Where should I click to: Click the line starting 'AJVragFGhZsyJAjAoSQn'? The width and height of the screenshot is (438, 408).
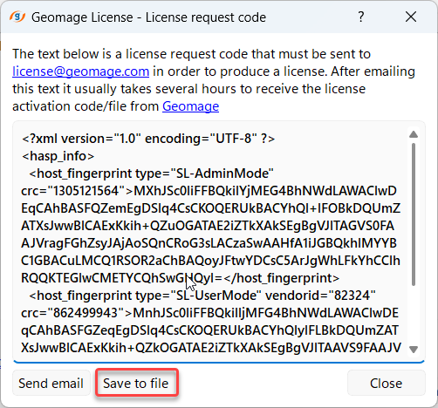pos(209,243)
